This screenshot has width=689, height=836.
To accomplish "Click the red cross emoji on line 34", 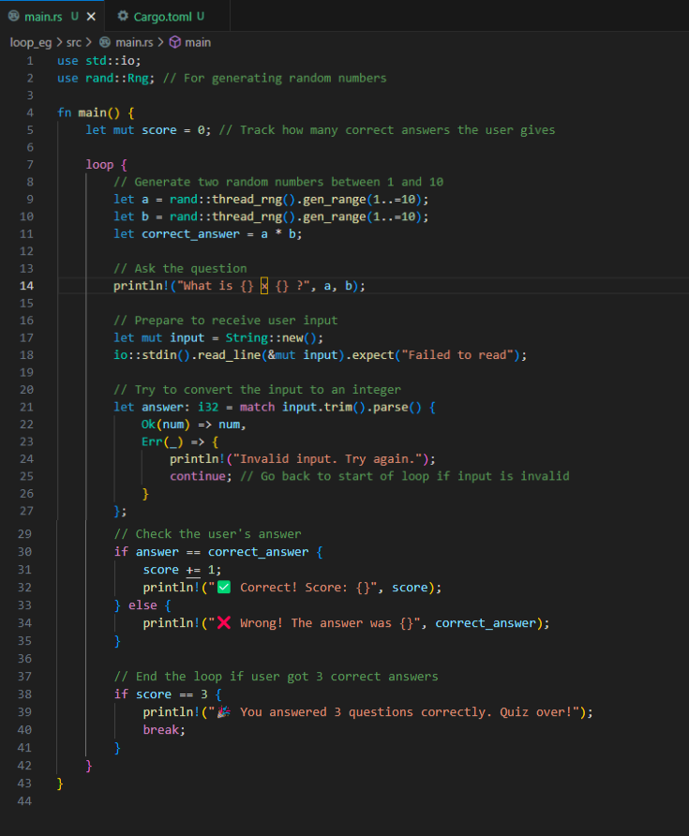I will [224, 622].
